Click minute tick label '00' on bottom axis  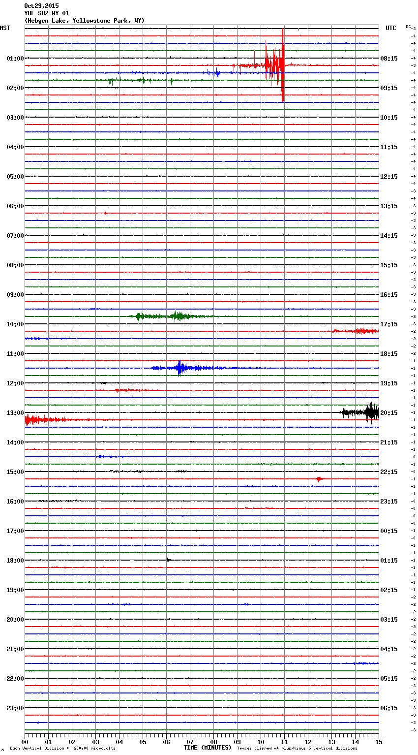click(x=25, y=742)
